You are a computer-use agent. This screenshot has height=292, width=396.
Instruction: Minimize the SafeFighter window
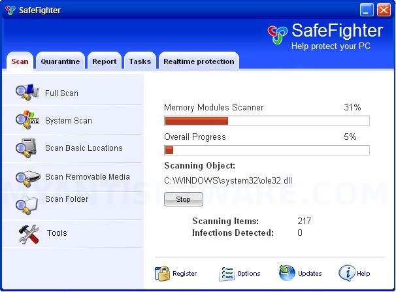point(367,10)
